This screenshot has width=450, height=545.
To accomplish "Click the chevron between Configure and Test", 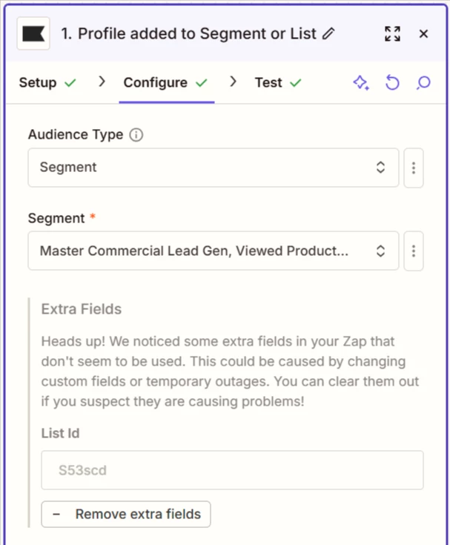I will tap(234, 82).
